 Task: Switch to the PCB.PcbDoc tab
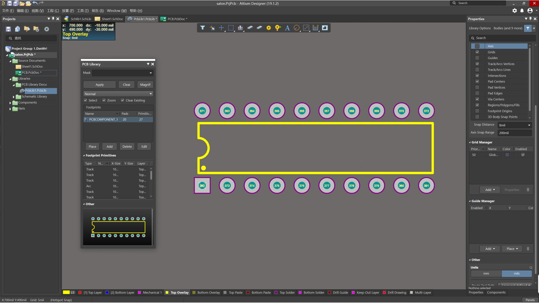click(174, 19)
